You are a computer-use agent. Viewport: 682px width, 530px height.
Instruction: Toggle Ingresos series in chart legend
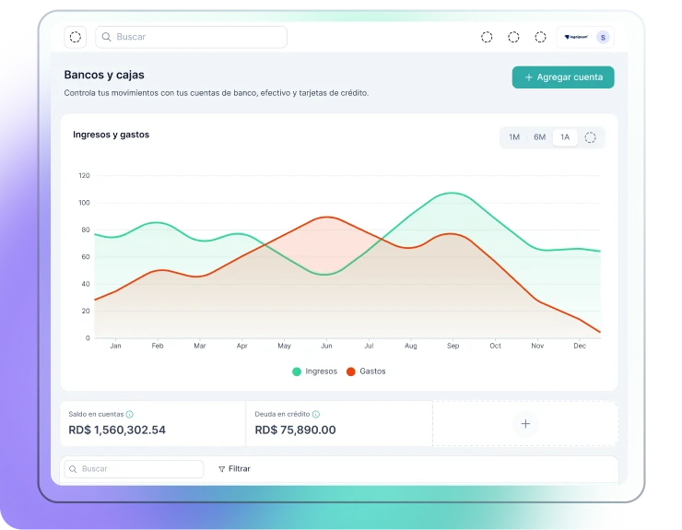pyautogui.click(x=315, y=371)
